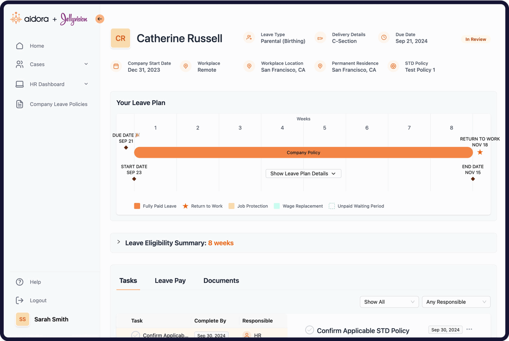Click the Company Start Date calendar icon
Screen dimensions: 509x341
116,66
